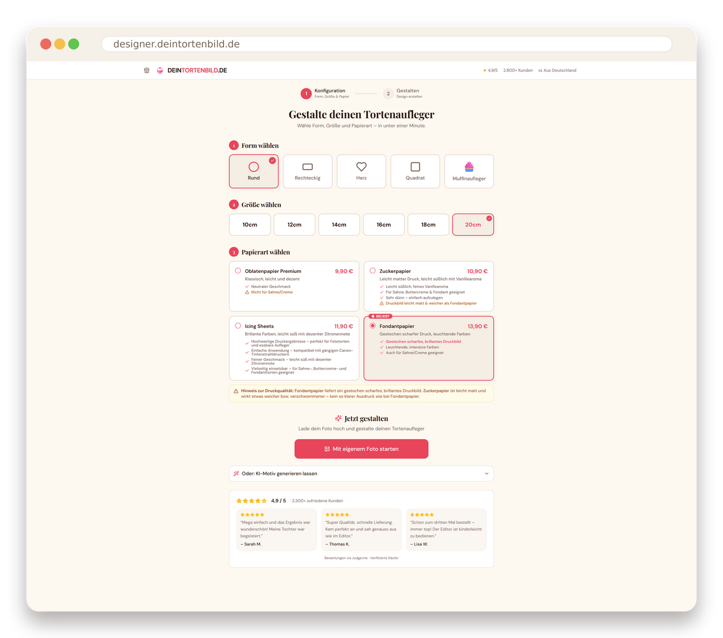Choose size 20cm
The image size is (723, 638).
click(473, 224)
